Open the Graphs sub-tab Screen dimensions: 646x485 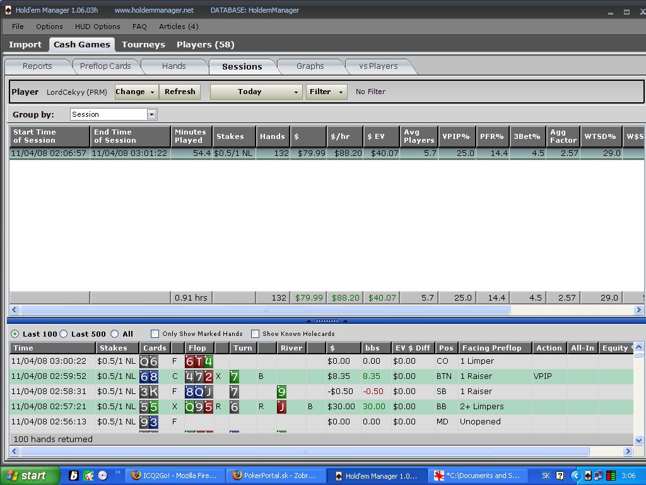310,66
